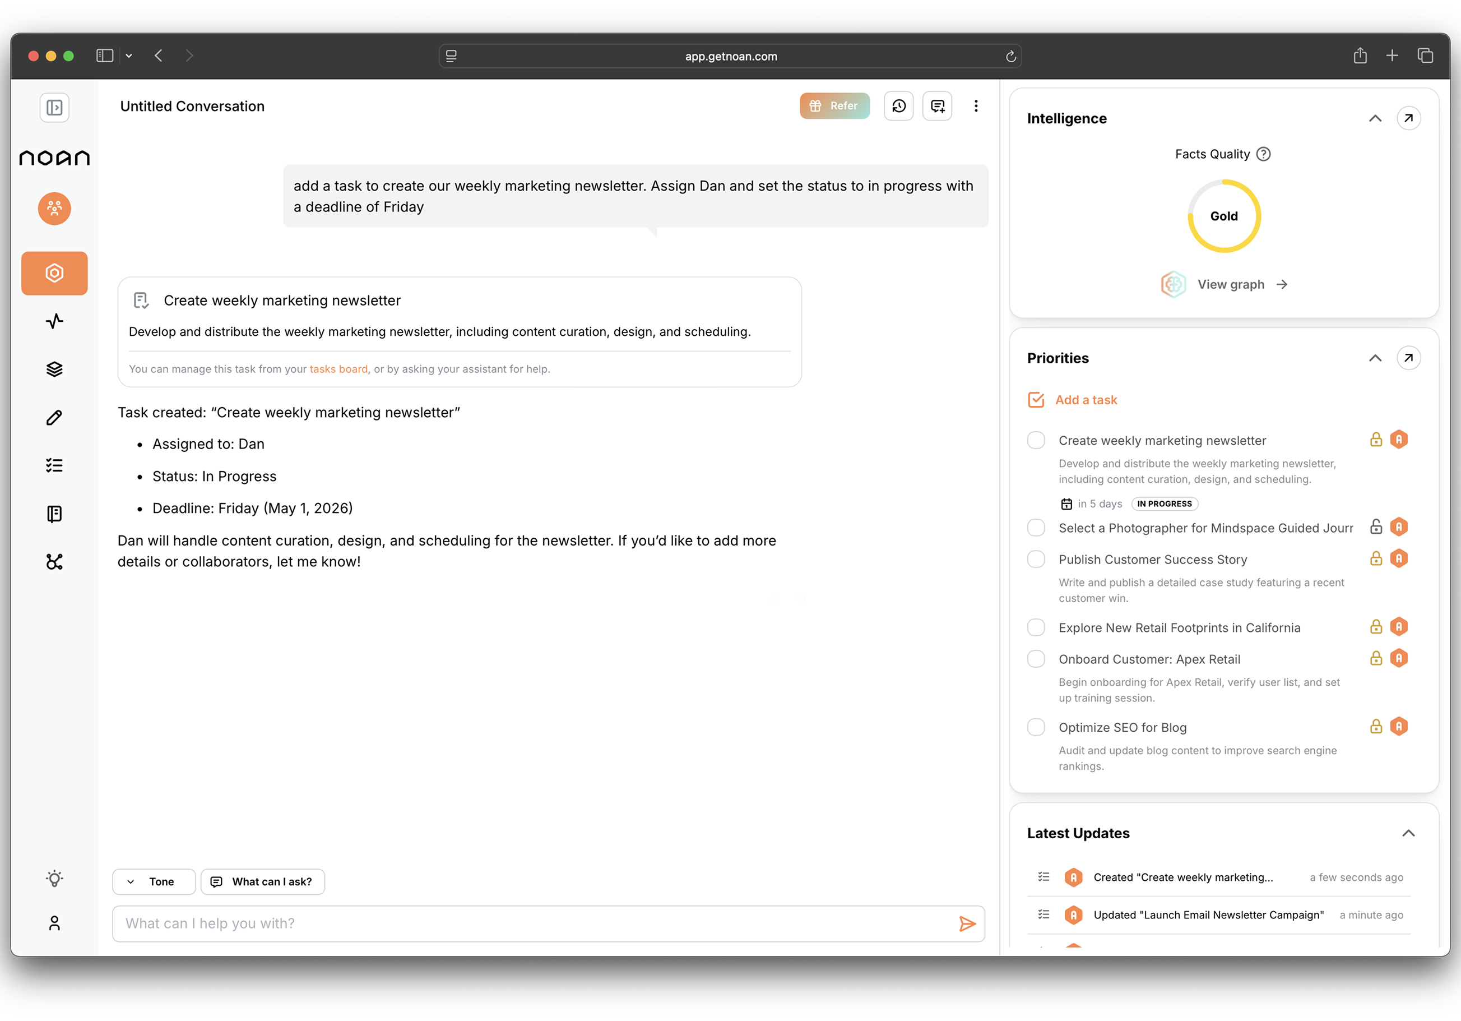The image size is (1461, 1021).
Task: Start a new chat conversation
Action: pyautogui.click(x=938, y=105)
